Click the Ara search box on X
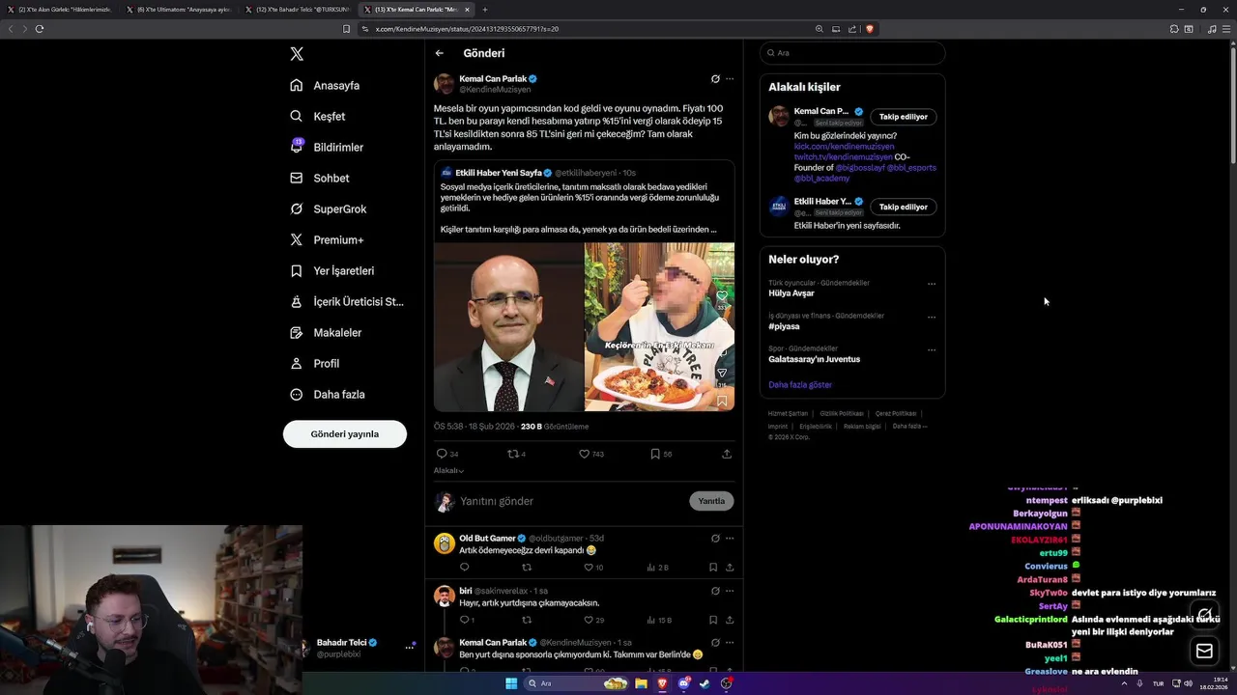 coord(852,53)
